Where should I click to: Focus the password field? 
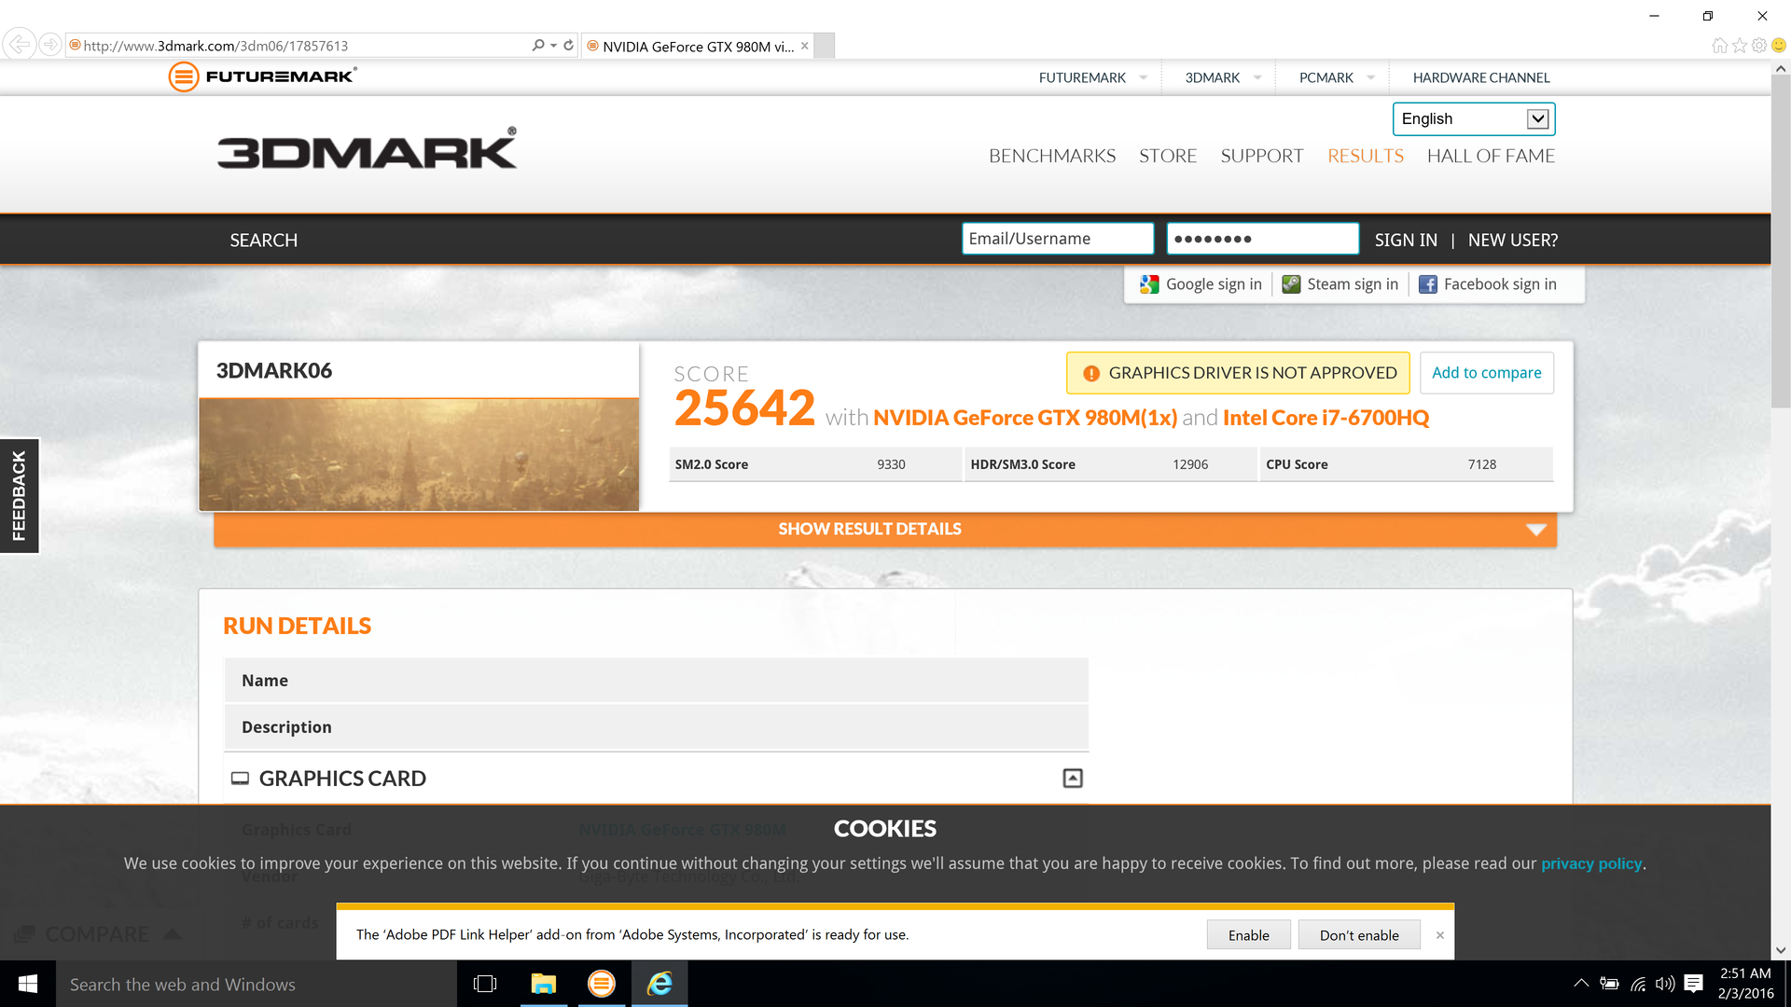1262,238
